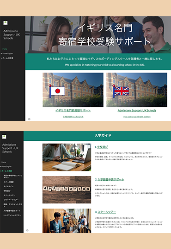
Task: Open スクールツアー in the sidebar
Action: (x=10, y=195)
